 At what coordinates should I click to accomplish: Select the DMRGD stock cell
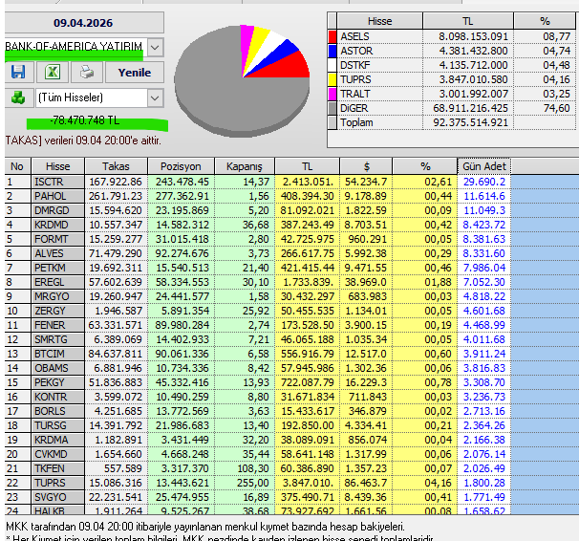point(58,211)
